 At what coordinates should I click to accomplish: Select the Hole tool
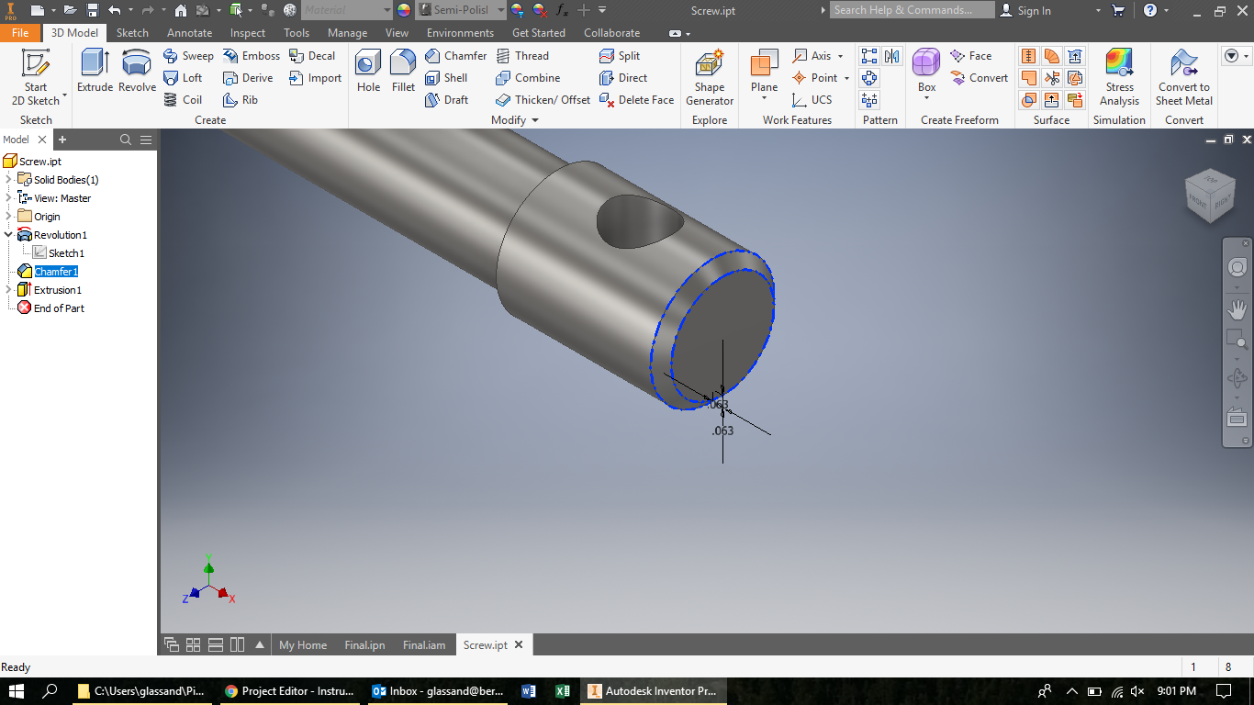(x=368, y=72)
